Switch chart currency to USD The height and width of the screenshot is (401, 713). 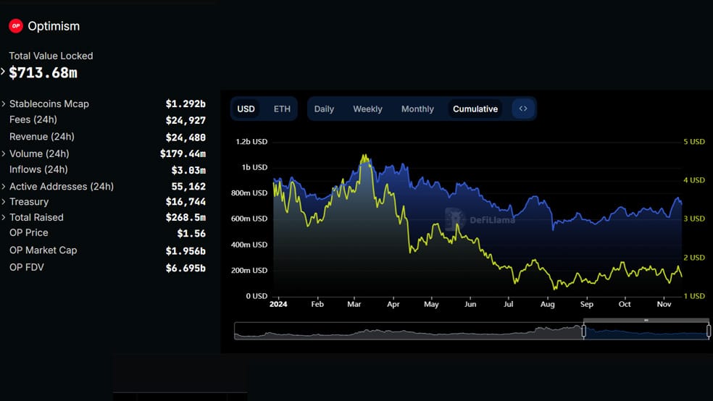click(246, 109)
